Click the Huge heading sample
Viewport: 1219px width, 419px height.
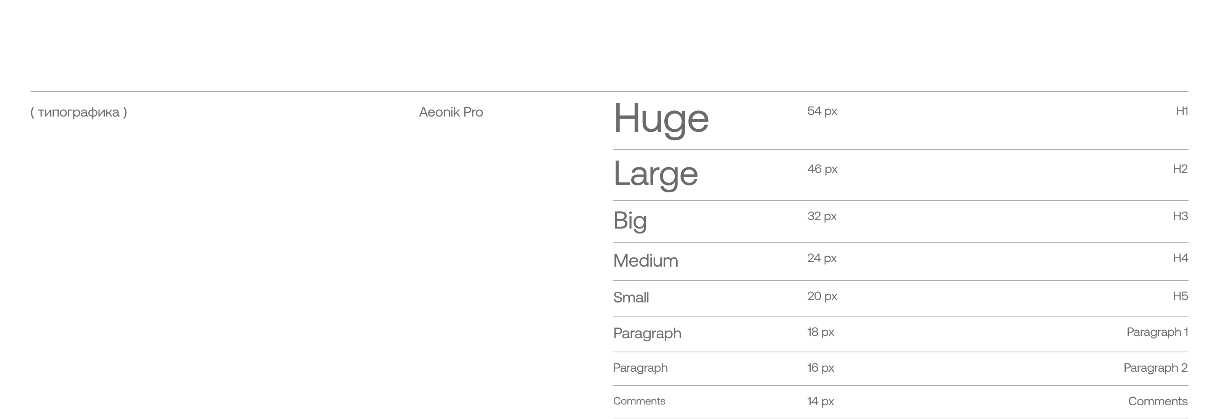pyautogui.click(x=661, y=119)
